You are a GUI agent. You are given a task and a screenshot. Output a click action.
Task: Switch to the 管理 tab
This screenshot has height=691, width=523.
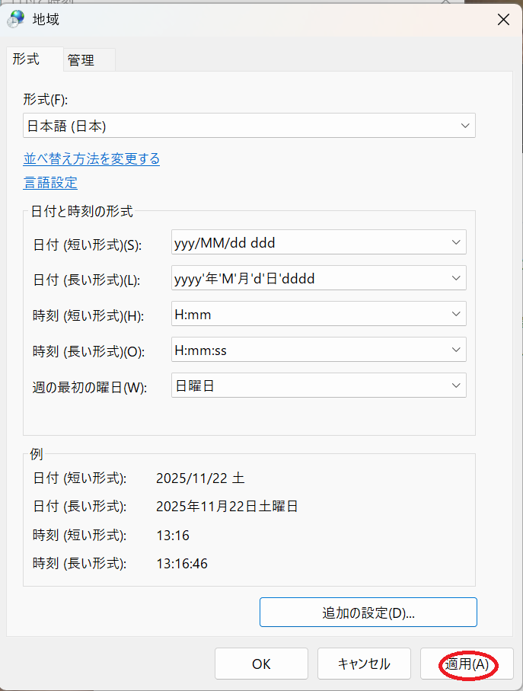pos(81,60)
